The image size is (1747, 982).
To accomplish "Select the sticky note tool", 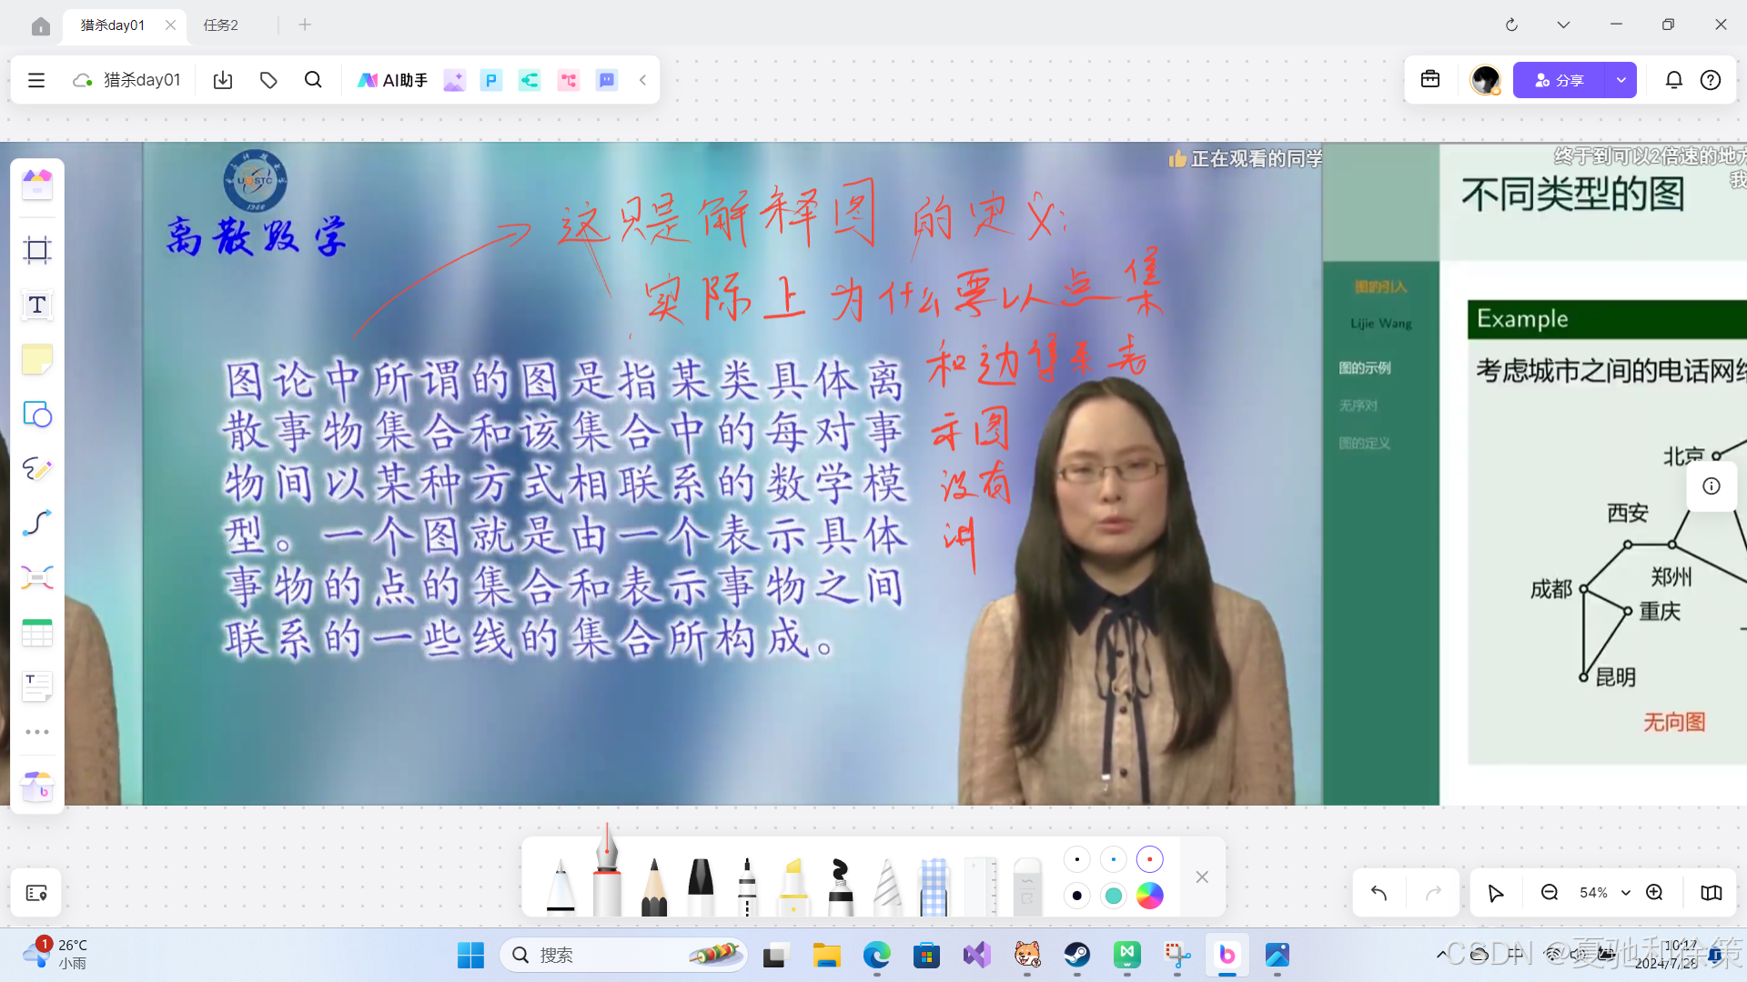I will click(x=37, y=360).
